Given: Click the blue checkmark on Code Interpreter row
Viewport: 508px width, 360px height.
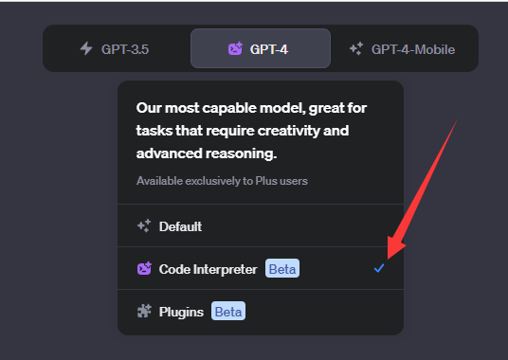Looking at the screenshot, I should click(x=379, y=268).
